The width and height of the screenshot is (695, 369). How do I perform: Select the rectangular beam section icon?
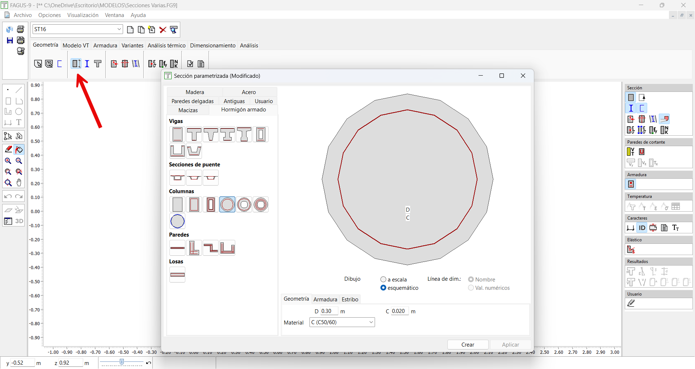tap(177, 135)
